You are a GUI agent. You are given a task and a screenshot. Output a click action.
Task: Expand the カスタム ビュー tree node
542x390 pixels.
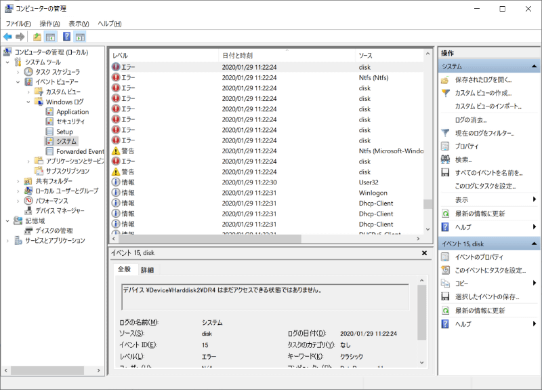coord(28,92)
